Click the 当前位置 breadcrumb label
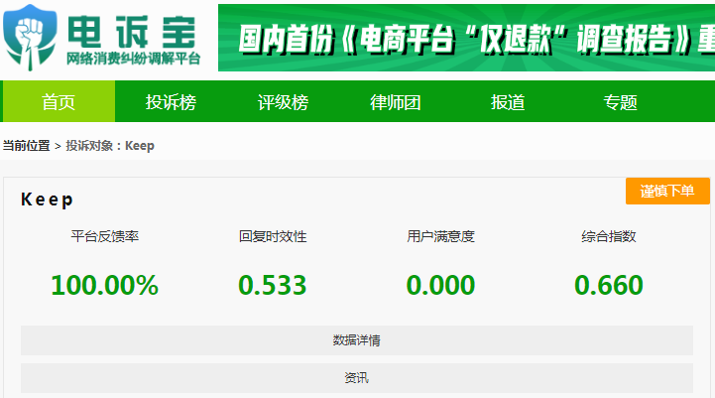 tap(26, 146)
